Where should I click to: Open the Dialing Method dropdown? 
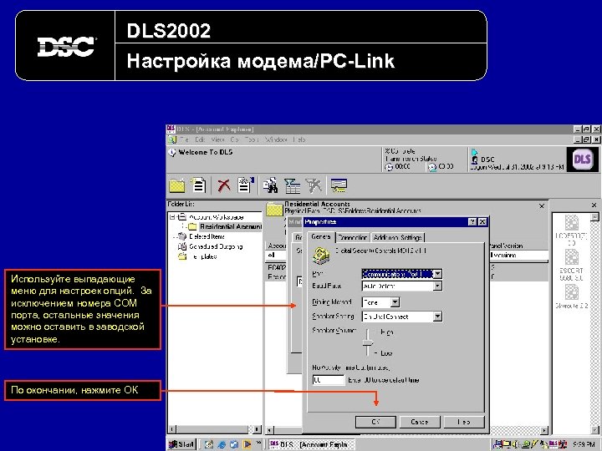pyautogui.click(x=395, y=302)
